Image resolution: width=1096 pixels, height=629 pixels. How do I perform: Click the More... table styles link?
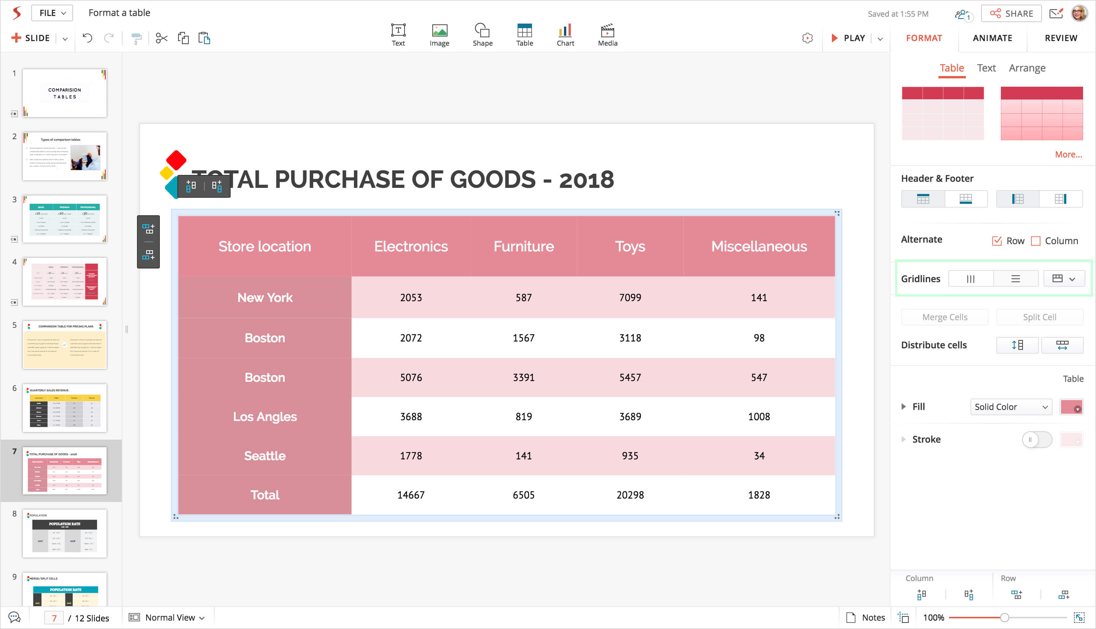[x=1068, y=154]
